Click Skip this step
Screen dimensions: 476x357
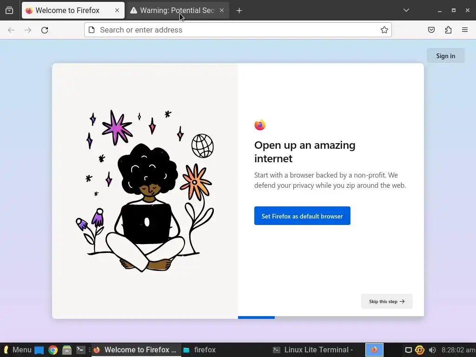point(387,301)
